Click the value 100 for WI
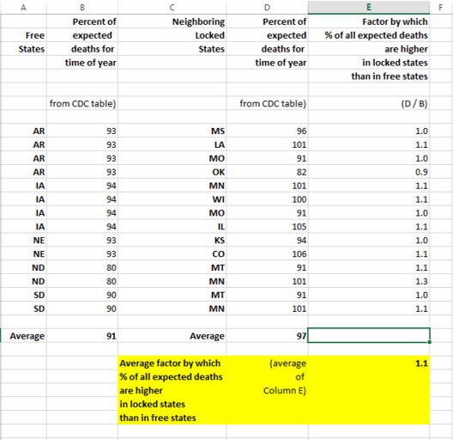Viewport: 453px width, 440px height. click(267, 199)
